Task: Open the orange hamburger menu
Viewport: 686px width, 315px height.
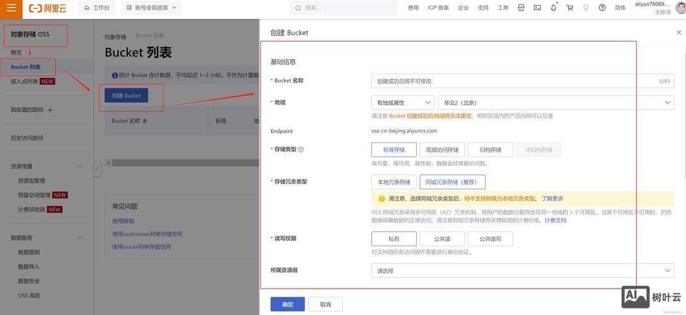Action: (x=11, y=8)
